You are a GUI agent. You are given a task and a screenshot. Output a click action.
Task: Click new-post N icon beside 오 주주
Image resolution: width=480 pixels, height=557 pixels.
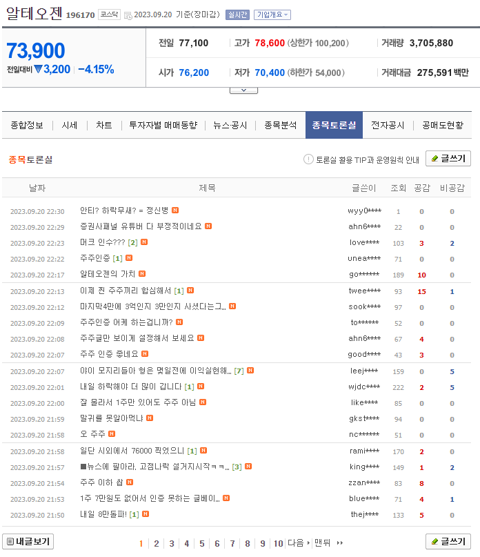coord(112,433)
